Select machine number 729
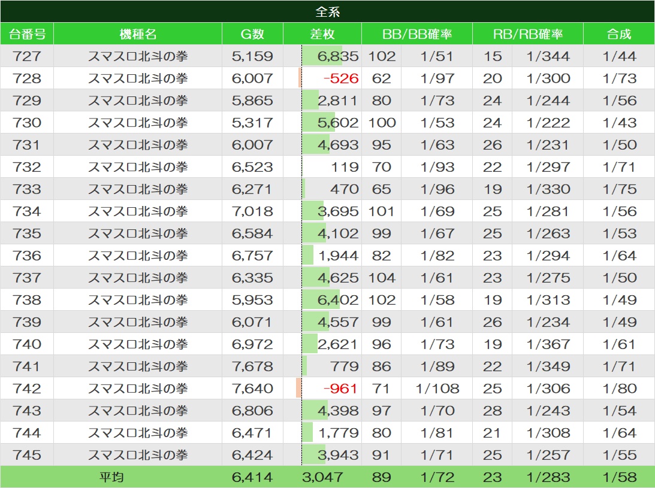This screenshot has width=655, height=488. point(27,100)
